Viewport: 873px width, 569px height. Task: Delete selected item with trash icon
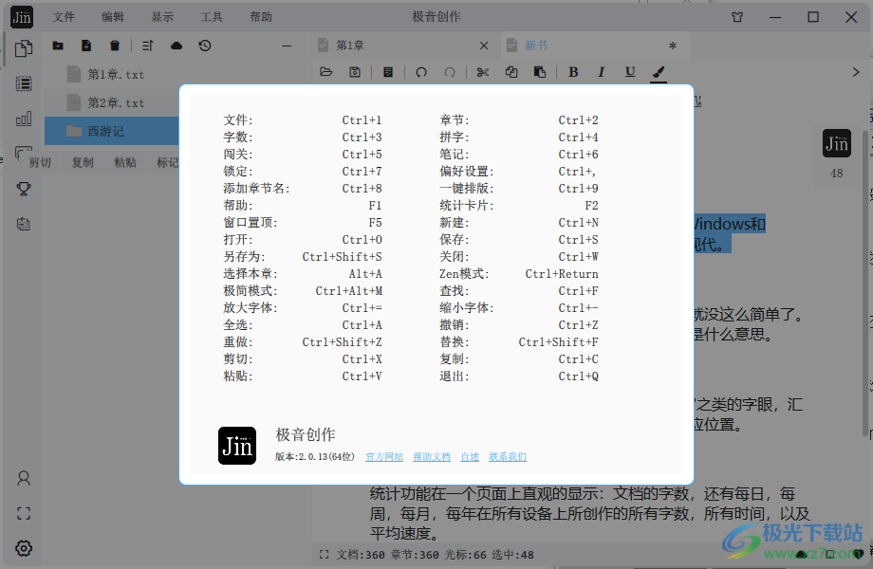coord(115,46)
